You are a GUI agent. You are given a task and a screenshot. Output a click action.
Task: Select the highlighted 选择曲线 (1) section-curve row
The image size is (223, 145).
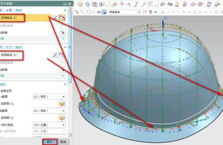pyautogui.click(x=25, y=18)
